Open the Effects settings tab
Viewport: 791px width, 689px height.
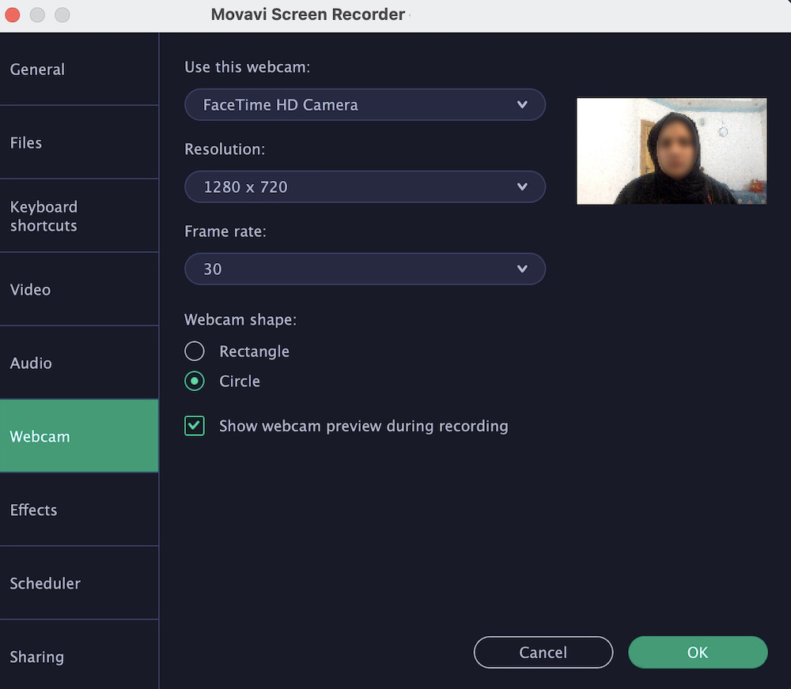tap(79, 510)
